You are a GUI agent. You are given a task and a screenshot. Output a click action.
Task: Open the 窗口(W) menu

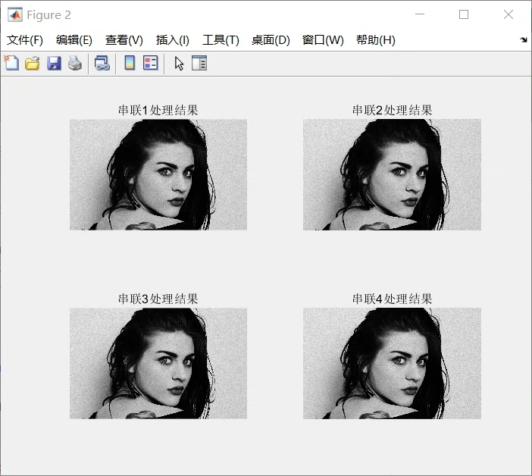323,40
